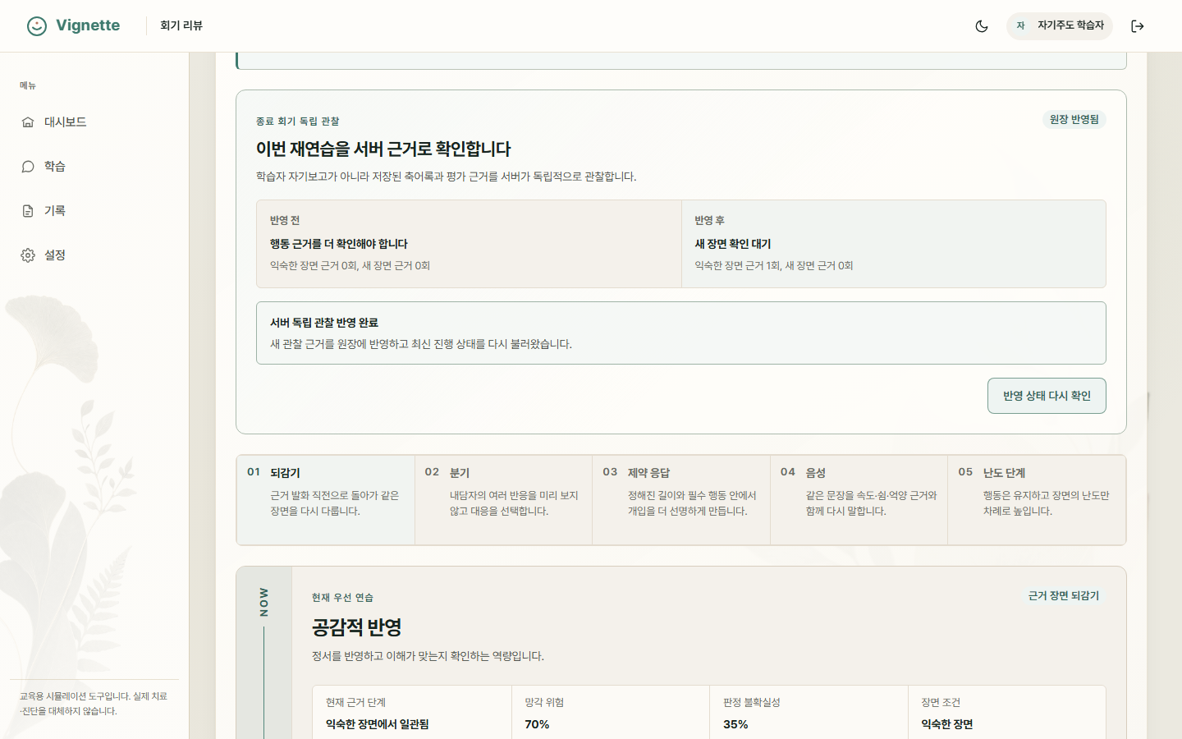
Task: Click the Vignette smiley logo icon
Action: pos(37,26)
